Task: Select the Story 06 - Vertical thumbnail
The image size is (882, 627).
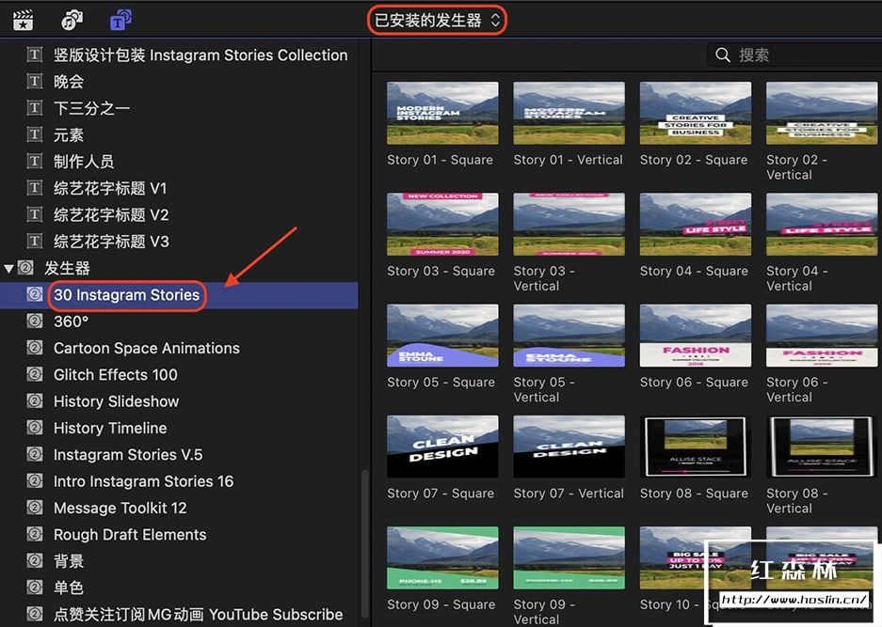Action: tap(822, 336)
